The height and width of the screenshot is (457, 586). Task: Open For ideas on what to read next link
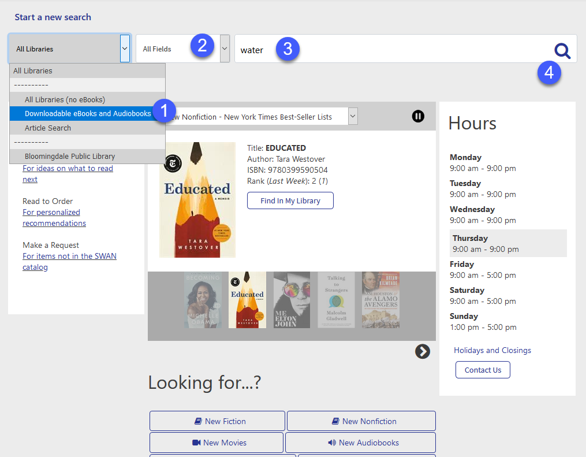[x=68, y=174]
